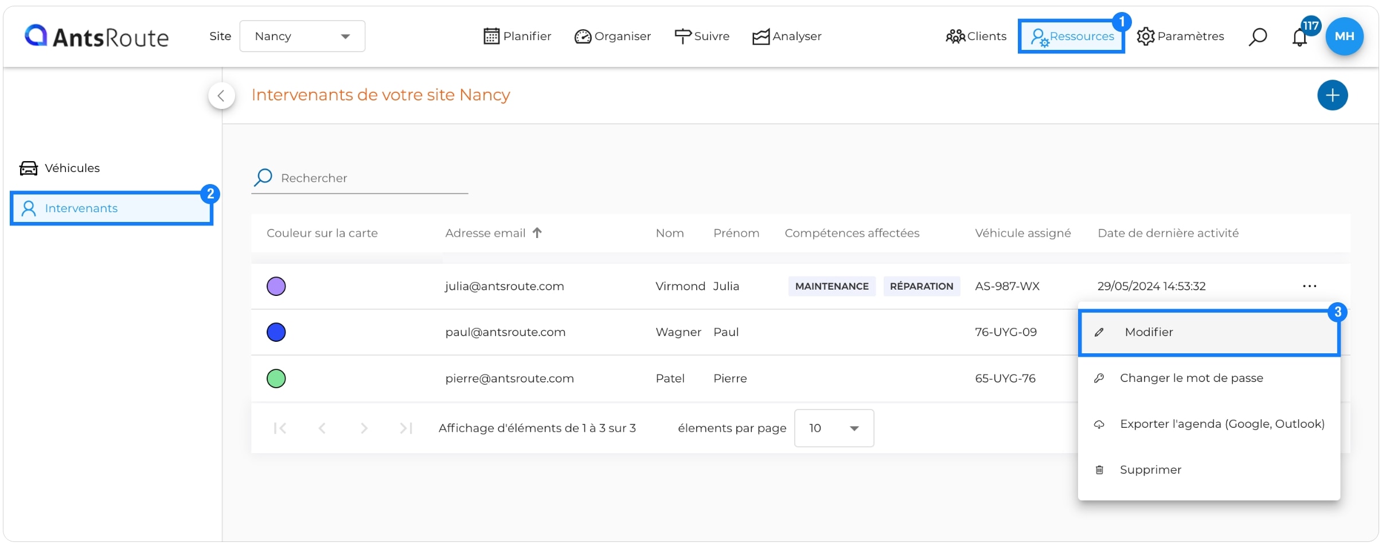Click the name Wagner
This screenshot has width=1382, height=550.
pyautogui.click(x=678, y=332)
